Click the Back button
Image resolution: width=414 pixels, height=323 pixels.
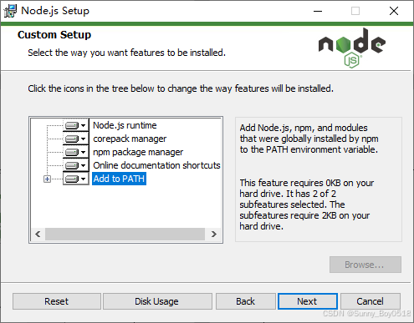[246, 301]
